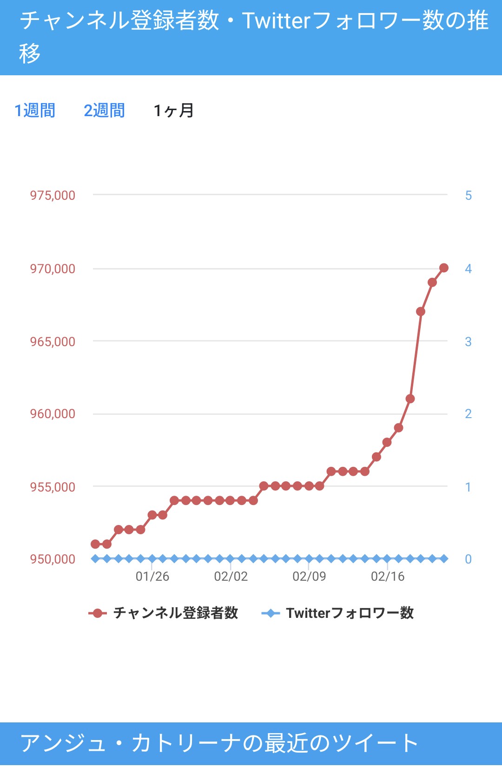Image resolution: width=502 pixels, height=767 pixels.
Task: Toggle the チャンネル登録者数 legend label
Action: [176, 613]
